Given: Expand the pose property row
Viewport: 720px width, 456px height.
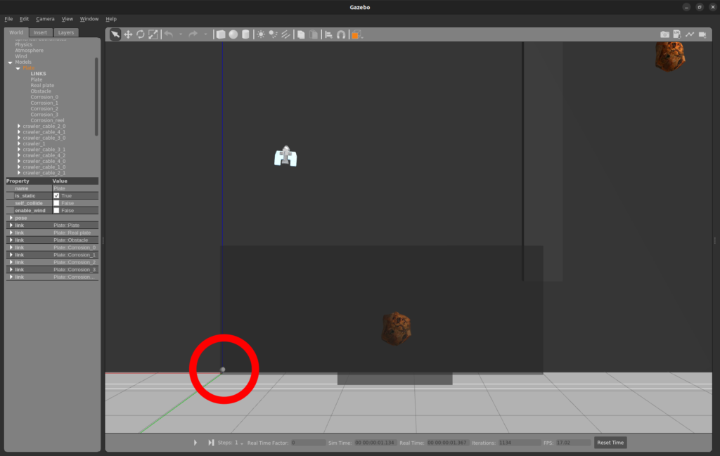Looking at the screenshot, I should (11, 218).
